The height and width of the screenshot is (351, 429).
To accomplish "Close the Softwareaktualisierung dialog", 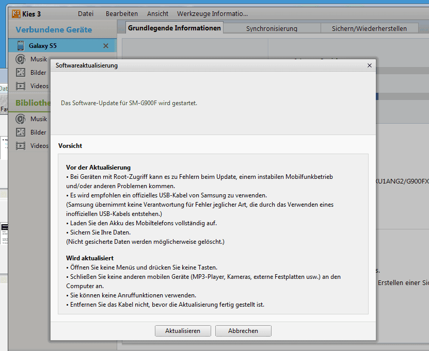I will (369, 65).
